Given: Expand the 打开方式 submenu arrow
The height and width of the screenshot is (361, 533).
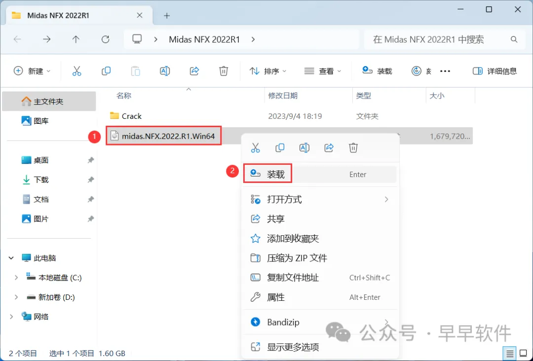Looking at the screenshot, I should point(386,199).
